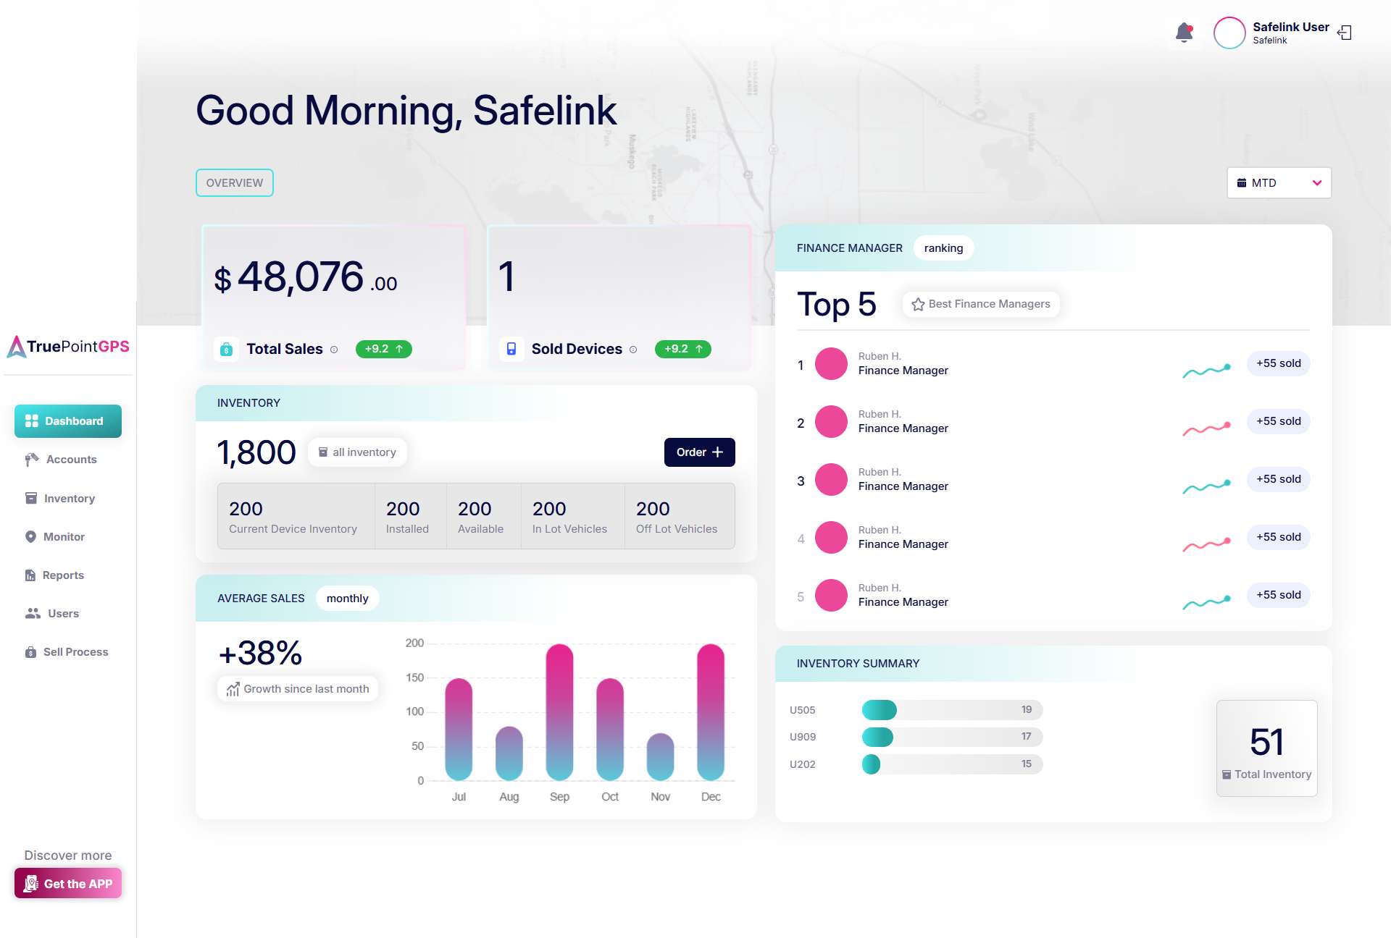This screenshot has height=938, width=1391.
Task: Click the Order button in Inventory
Action: tap(698, 452)
